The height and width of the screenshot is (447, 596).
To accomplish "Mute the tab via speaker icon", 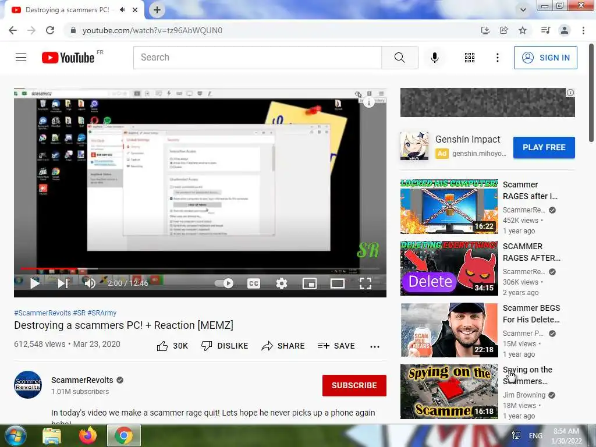I will coord(122,10).
